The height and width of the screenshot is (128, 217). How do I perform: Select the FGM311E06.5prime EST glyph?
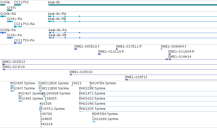[x=40, y=91]
